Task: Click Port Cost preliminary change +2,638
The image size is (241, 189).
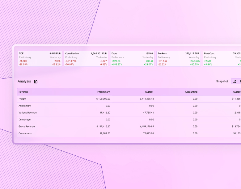Action: pyautogui.click(x=208, y=61)
